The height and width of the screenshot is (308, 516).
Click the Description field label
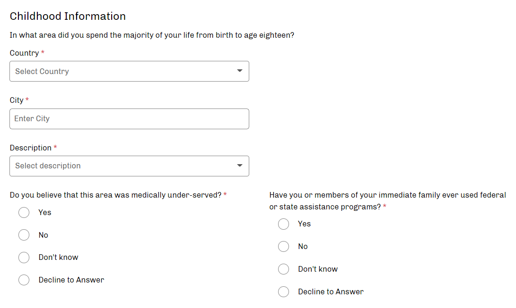click(30, 148)
